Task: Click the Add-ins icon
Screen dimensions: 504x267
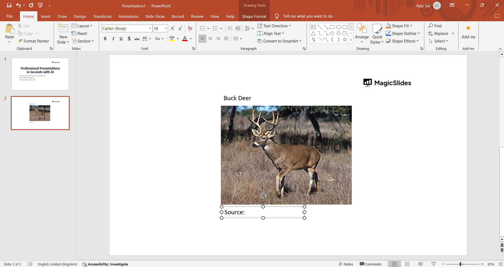Action: [x=468, y=28]
